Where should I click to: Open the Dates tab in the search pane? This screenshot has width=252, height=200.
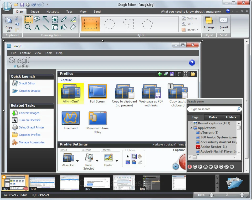pos(213,117)
